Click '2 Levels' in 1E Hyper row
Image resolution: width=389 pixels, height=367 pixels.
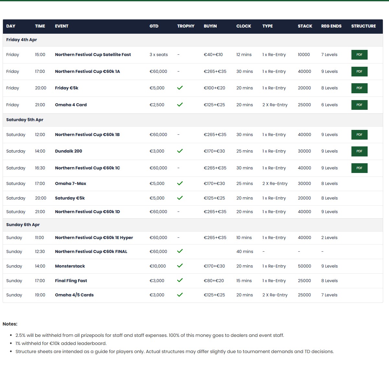click(329, 238)
